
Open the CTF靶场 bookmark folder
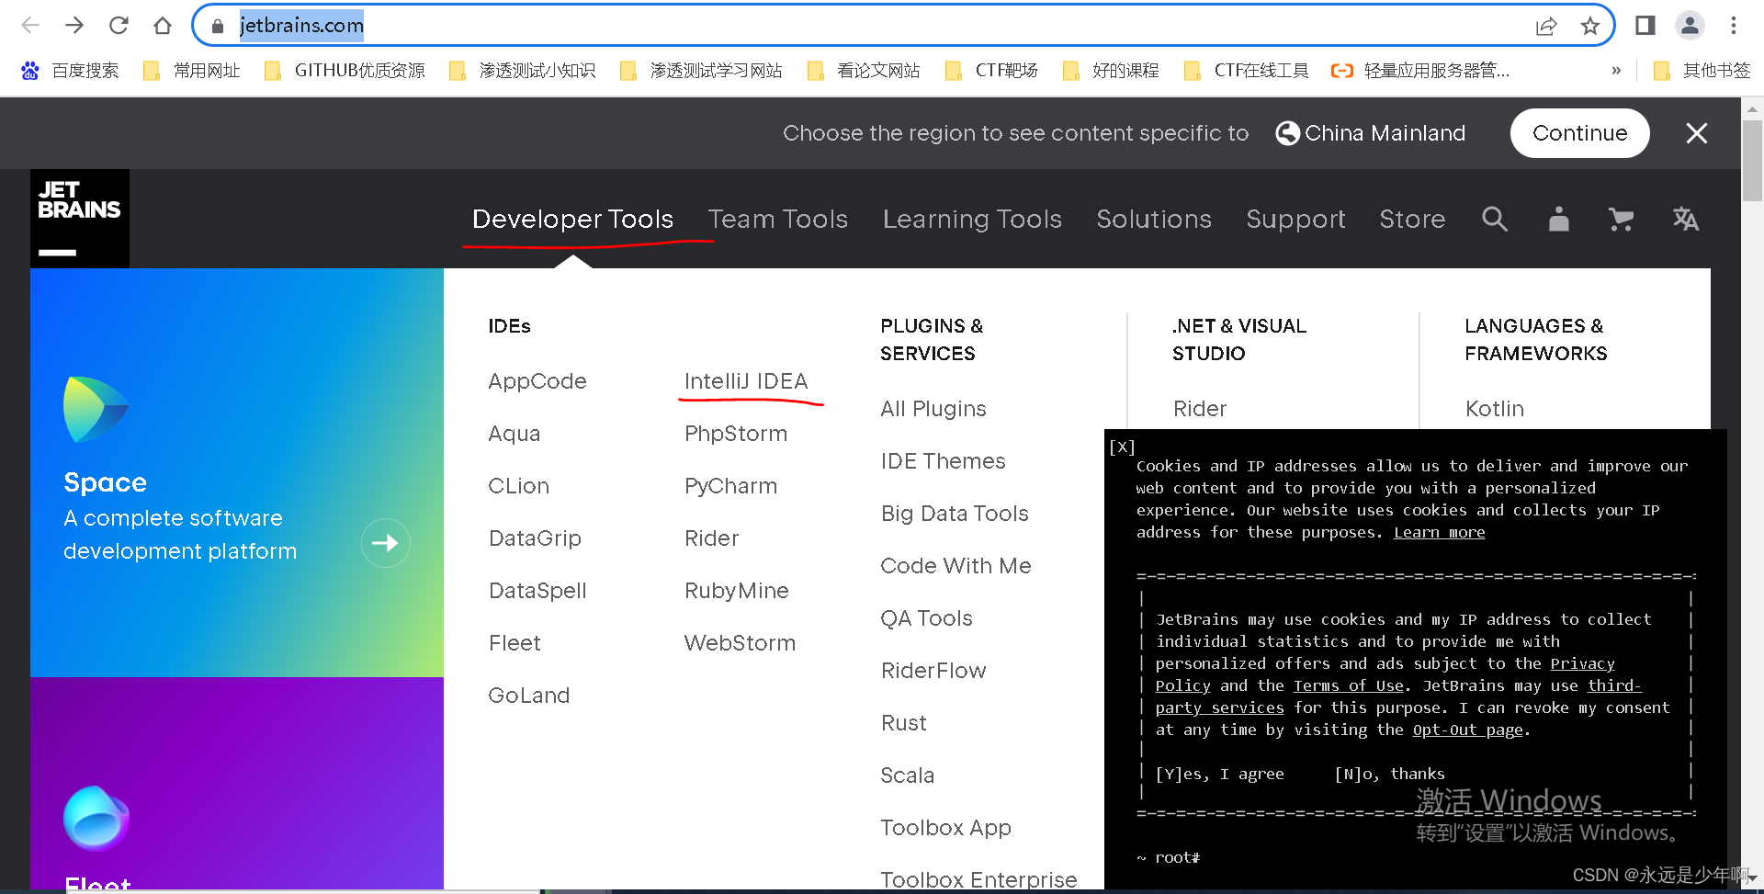(991, 71)
